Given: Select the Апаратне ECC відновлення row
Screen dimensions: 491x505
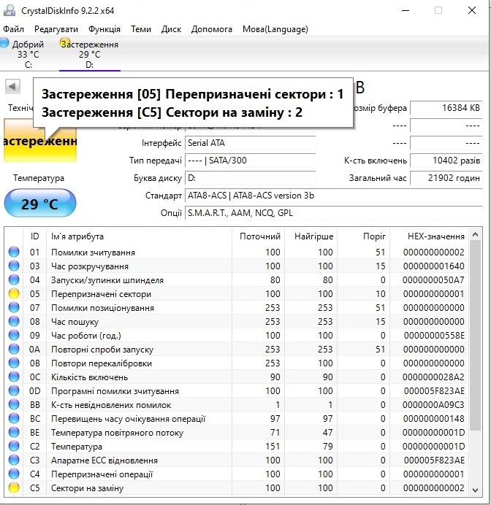Looking at the screenshot, I should pyautogui.click(x=237, y=460).
